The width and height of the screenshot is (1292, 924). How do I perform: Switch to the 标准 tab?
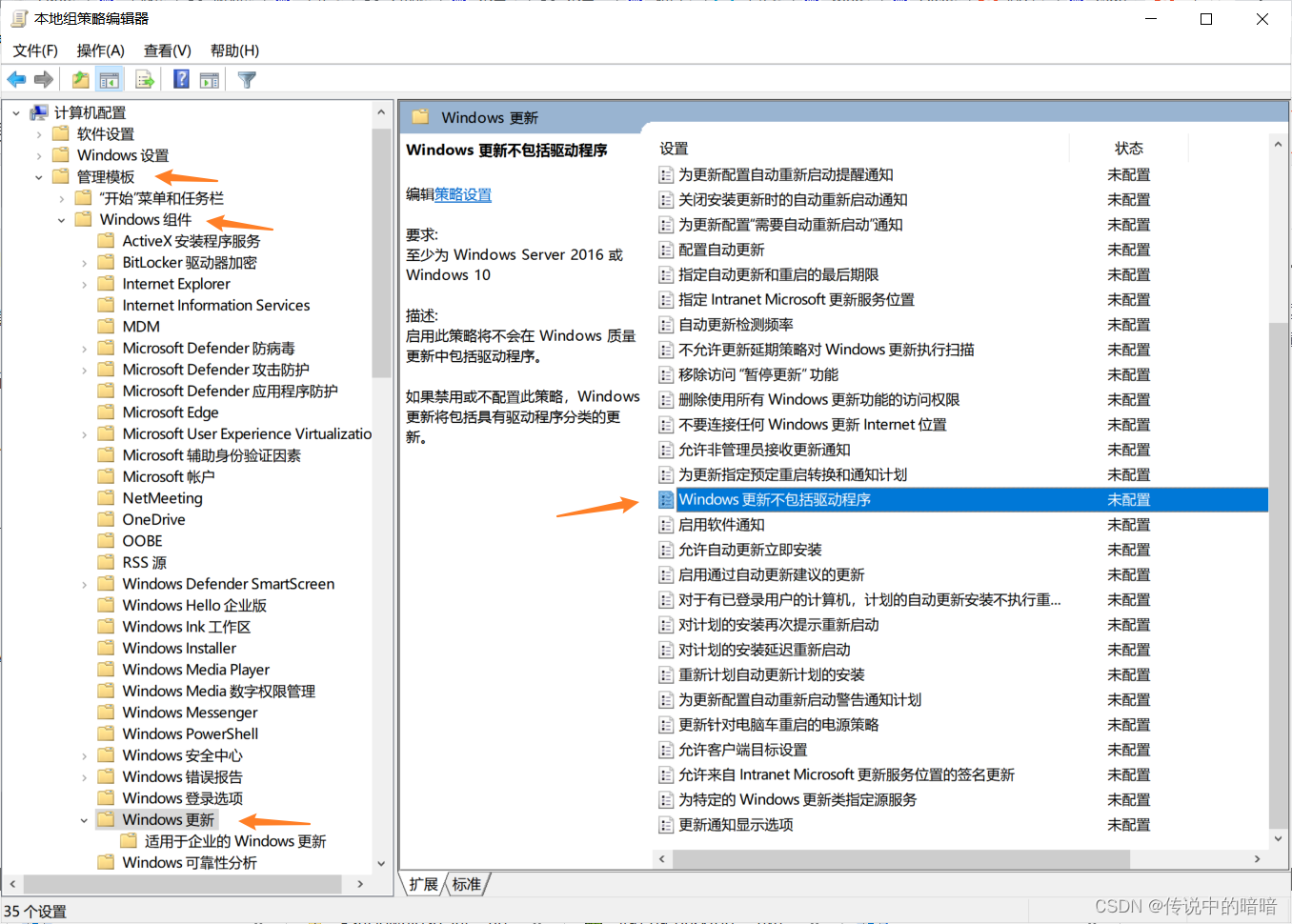tap(467, 884)
